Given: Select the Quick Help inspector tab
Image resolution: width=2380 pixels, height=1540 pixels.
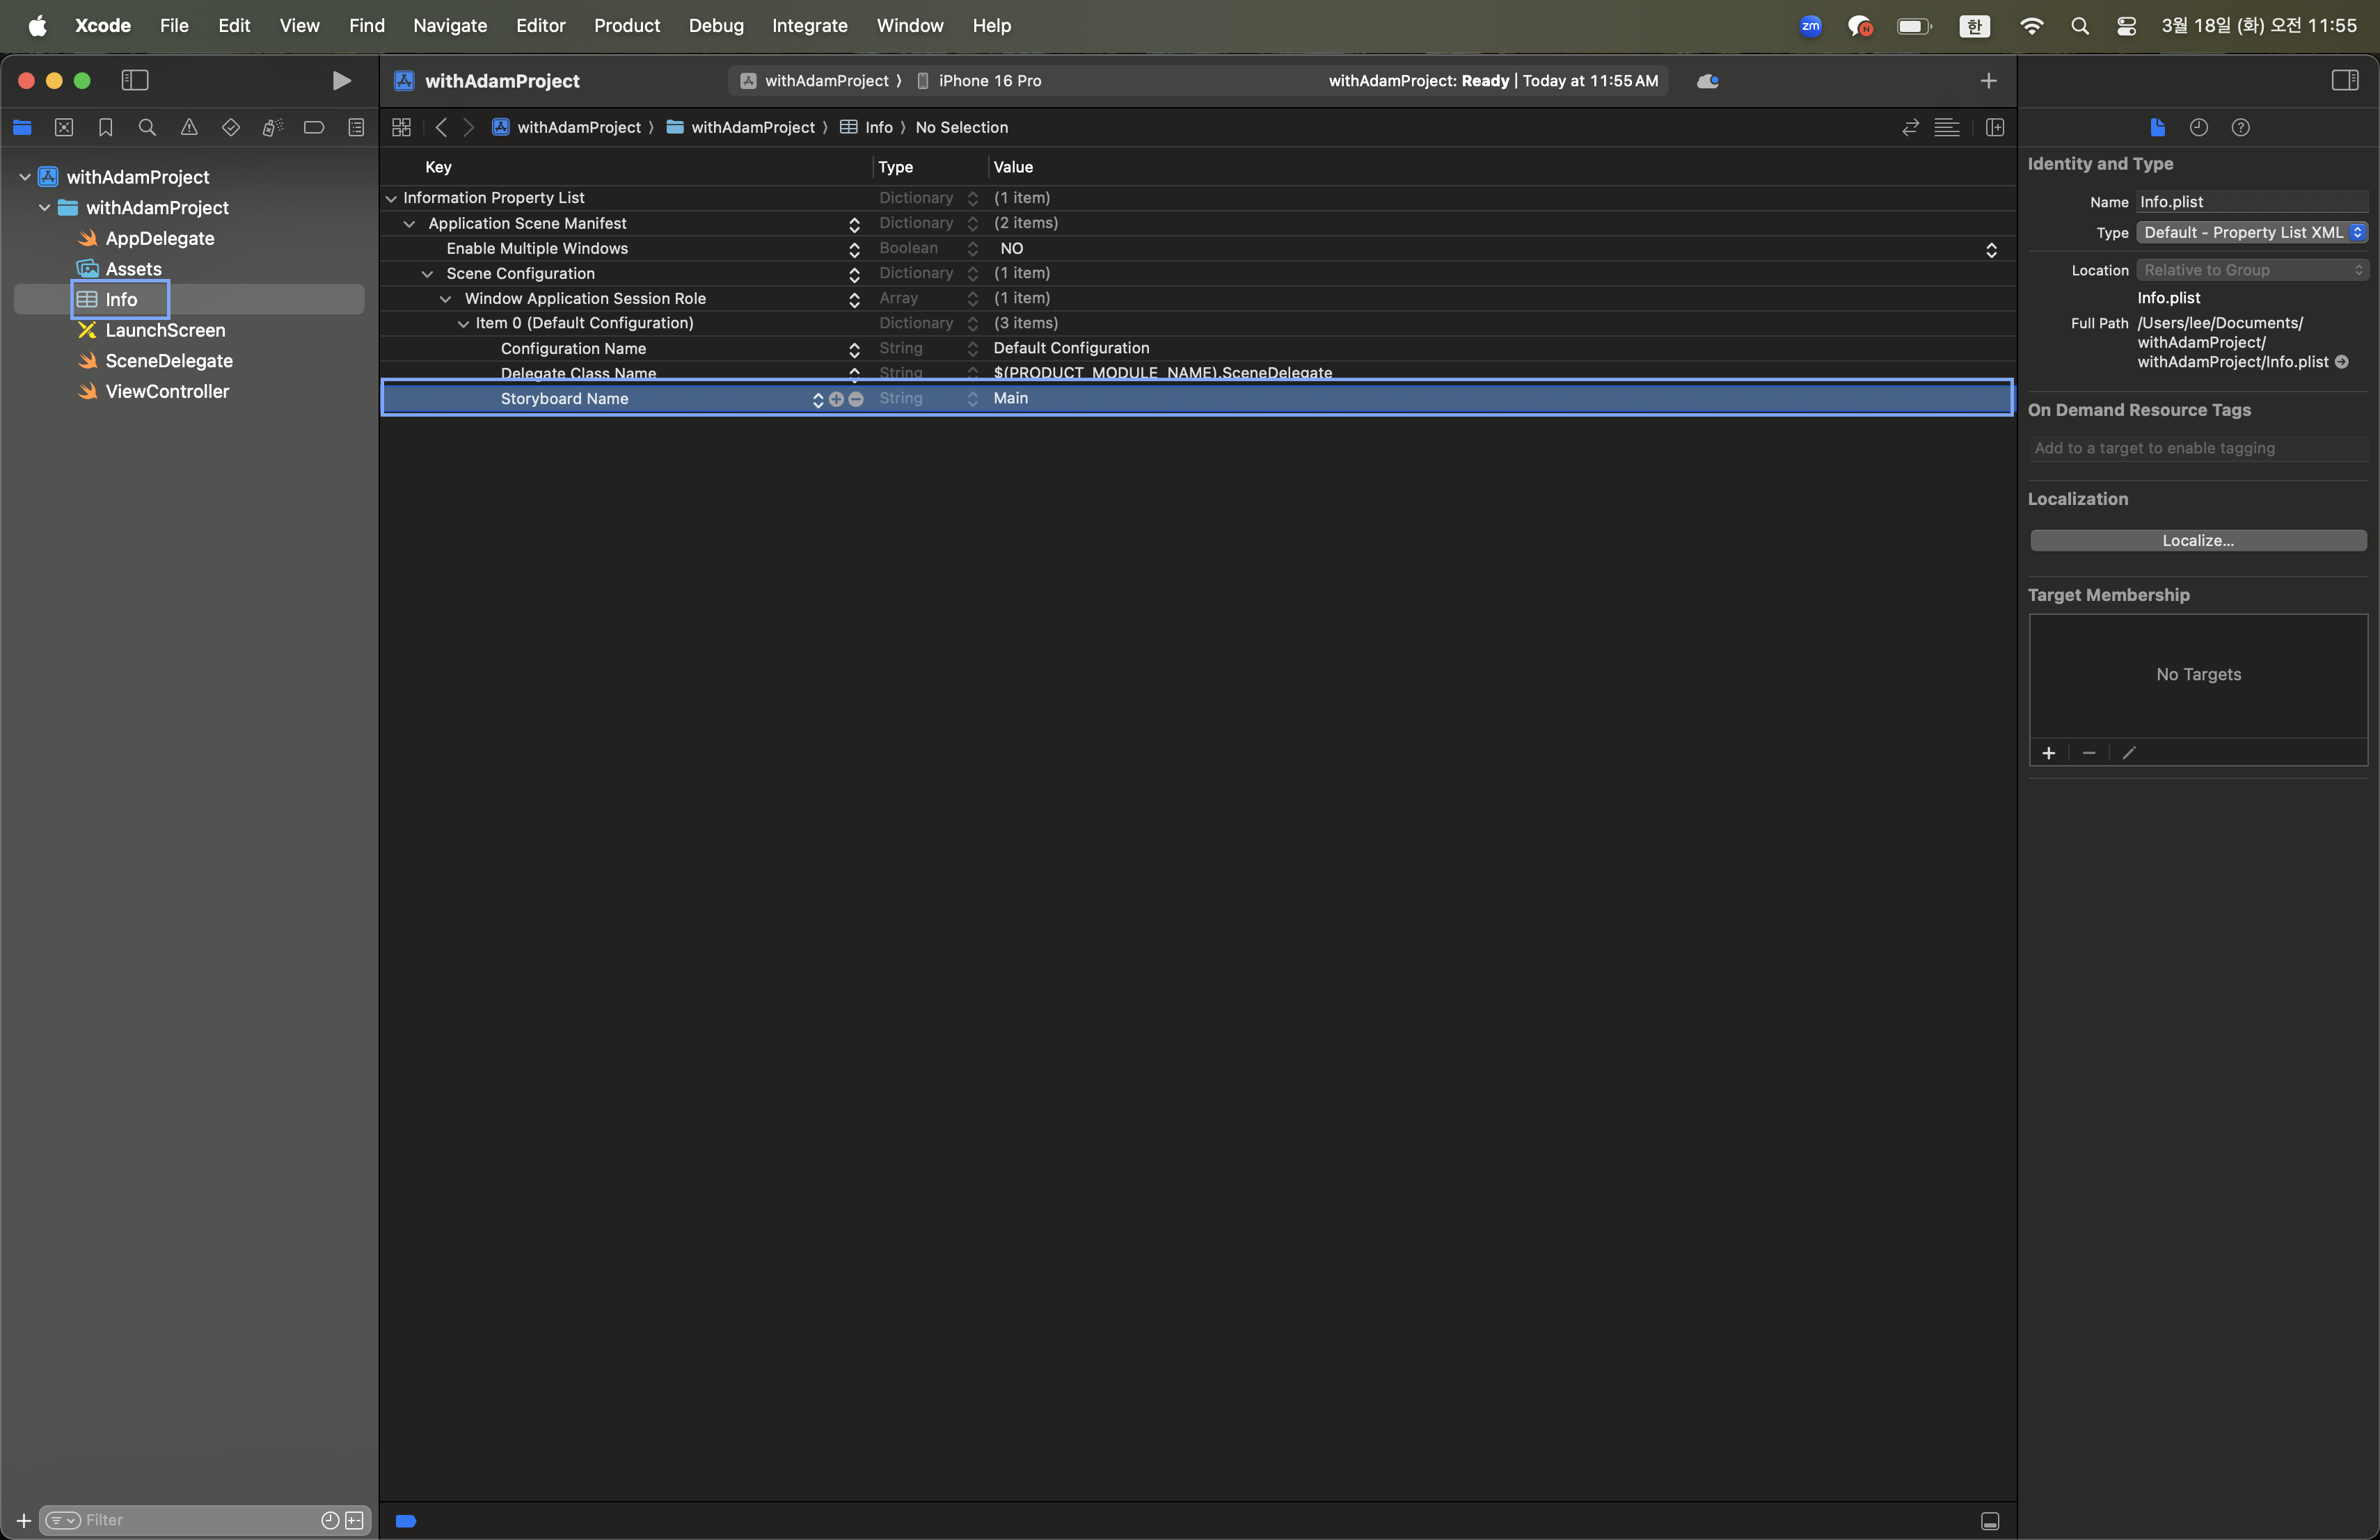Looking at the screenshot, I should click(x=2241, y=127).
